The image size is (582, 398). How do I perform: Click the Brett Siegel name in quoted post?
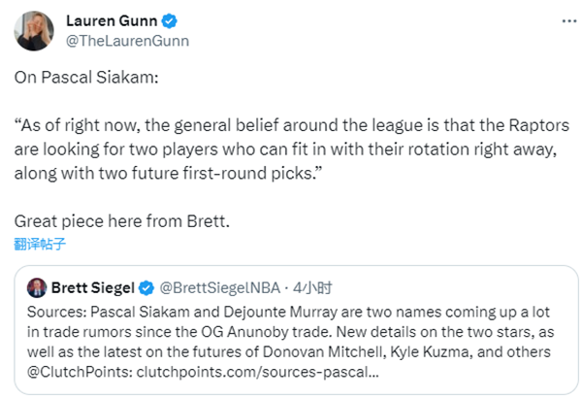pyautogui.click(x=91, y=287)
